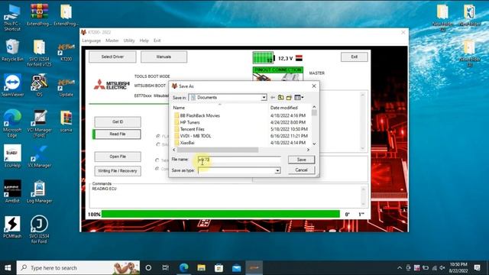Viewport: 489px width, 275px height.
Task: Open This PC - Shortcut icon
Action: point(12,17)
